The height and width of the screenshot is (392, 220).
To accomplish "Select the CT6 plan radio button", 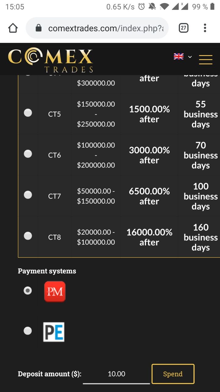I will click(28, 154).
